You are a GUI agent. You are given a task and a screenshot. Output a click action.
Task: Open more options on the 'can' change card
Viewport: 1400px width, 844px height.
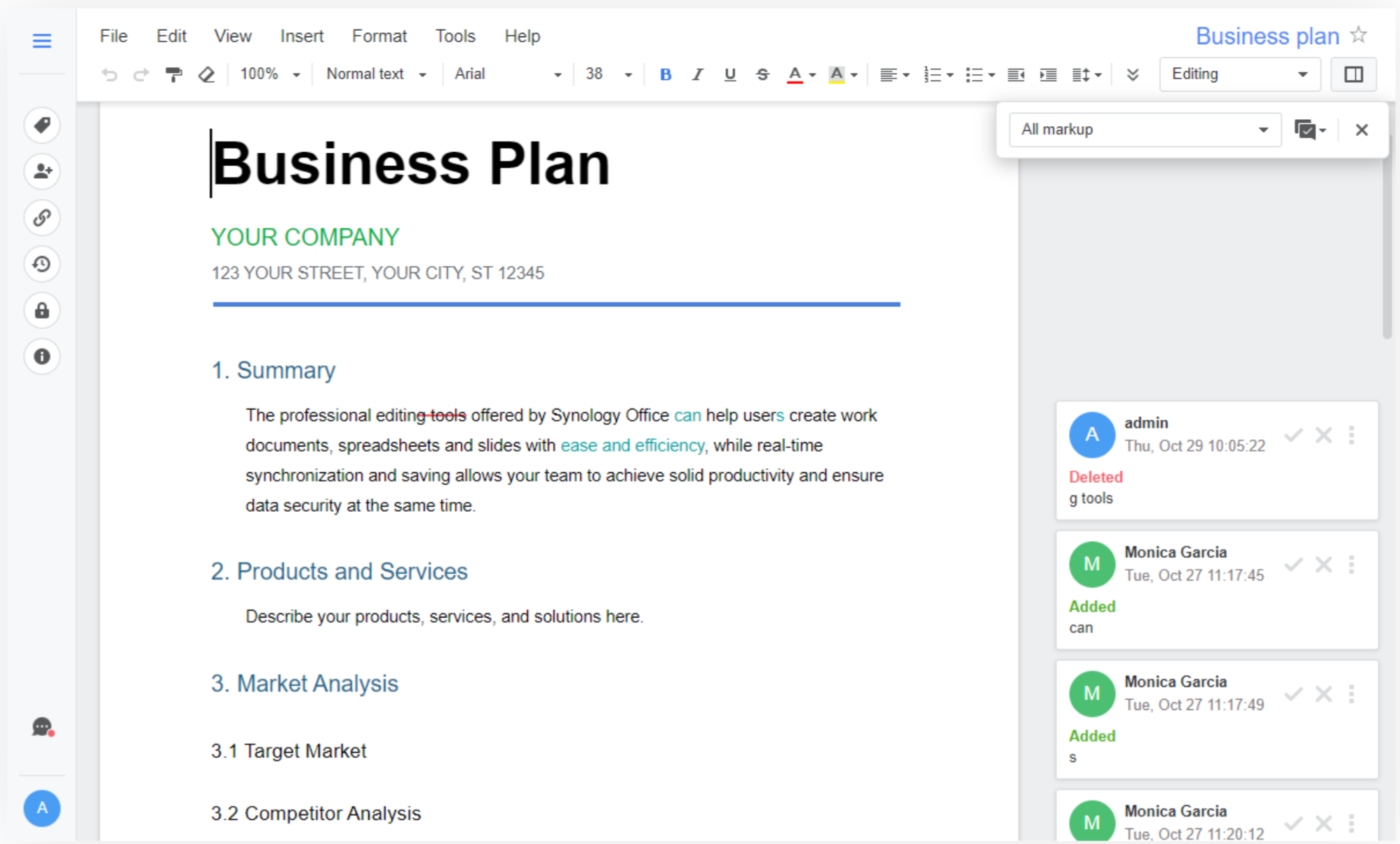[1352, 564]
